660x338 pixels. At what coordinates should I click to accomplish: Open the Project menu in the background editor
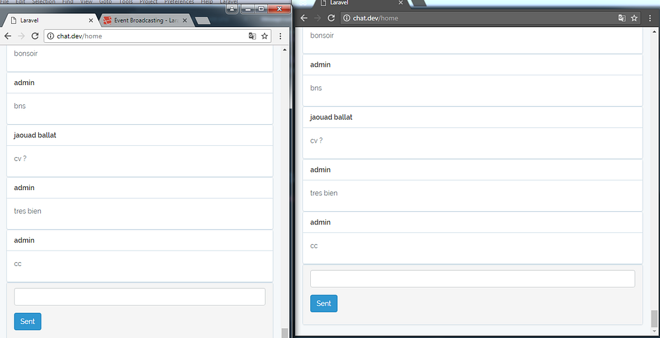(x=147, y=2)
